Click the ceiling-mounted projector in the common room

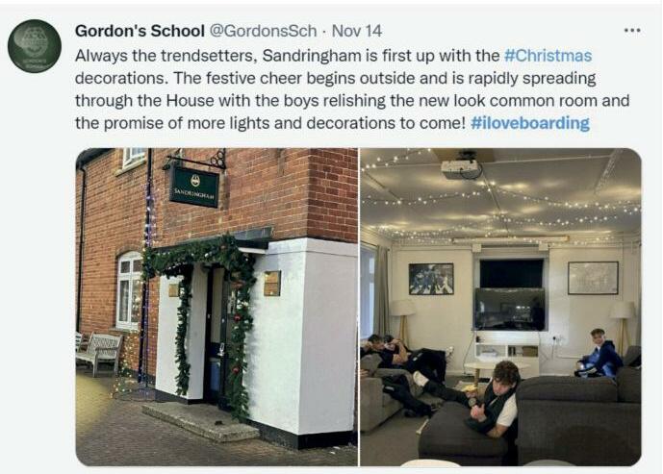point(461,167)
